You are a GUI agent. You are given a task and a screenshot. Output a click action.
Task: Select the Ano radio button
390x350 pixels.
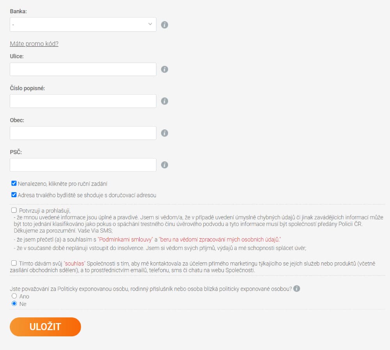tap(14, 296)
